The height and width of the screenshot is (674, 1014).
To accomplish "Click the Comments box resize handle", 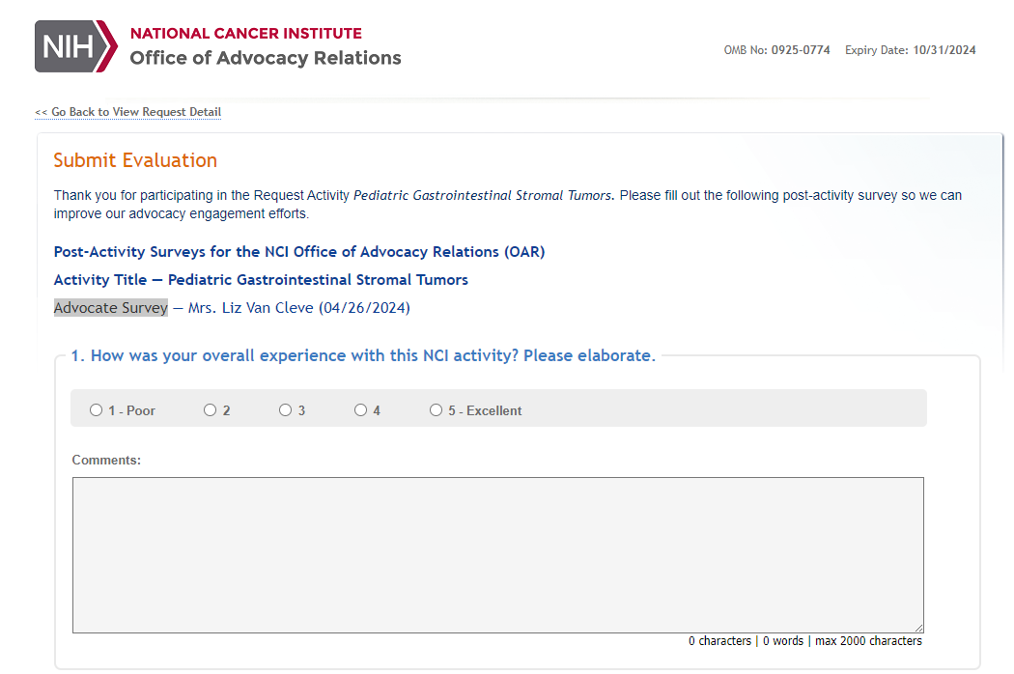I will [919, 629].
